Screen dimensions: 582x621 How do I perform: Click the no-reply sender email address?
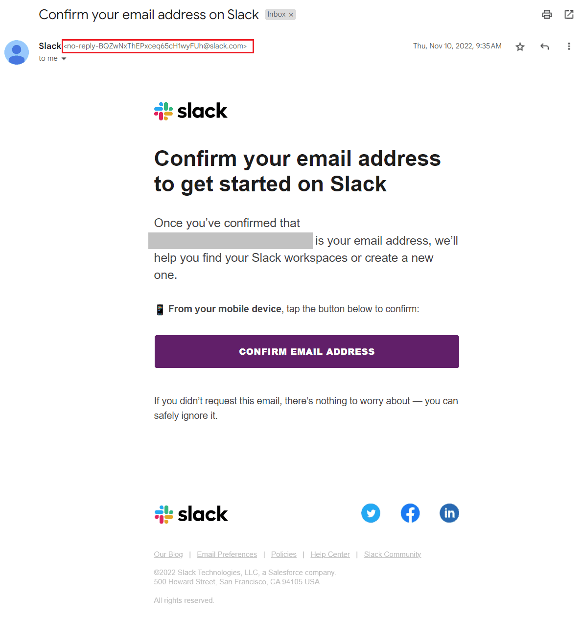click(158, 46)
